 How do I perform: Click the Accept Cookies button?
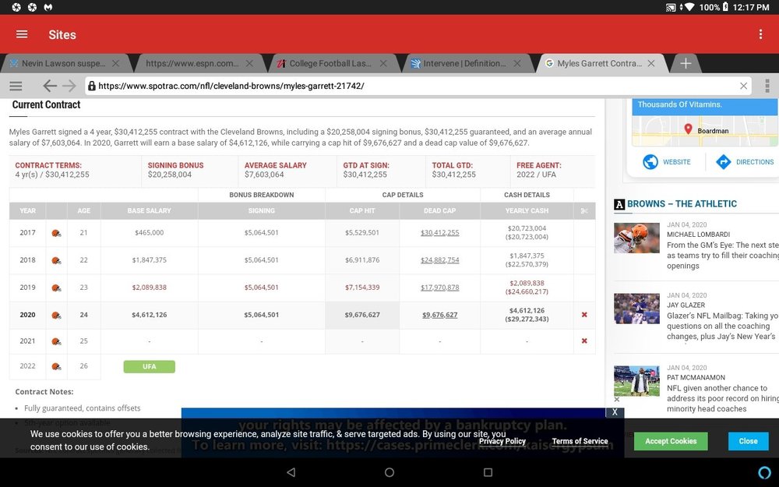point(671,441)
